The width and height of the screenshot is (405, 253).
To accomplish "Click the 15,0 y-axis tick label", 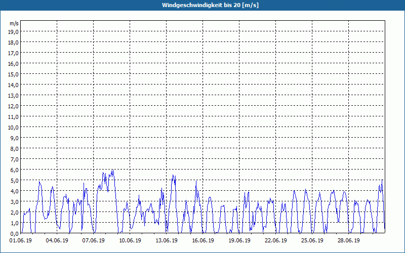I will (x=14, y=74).
